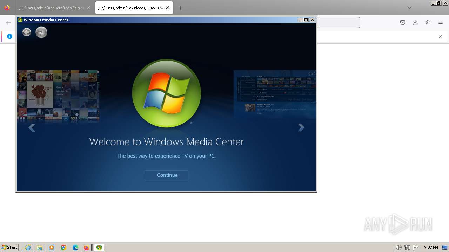Click the Firefox info notification icon
The image size is (449, 252).
[x=9, y=36]
